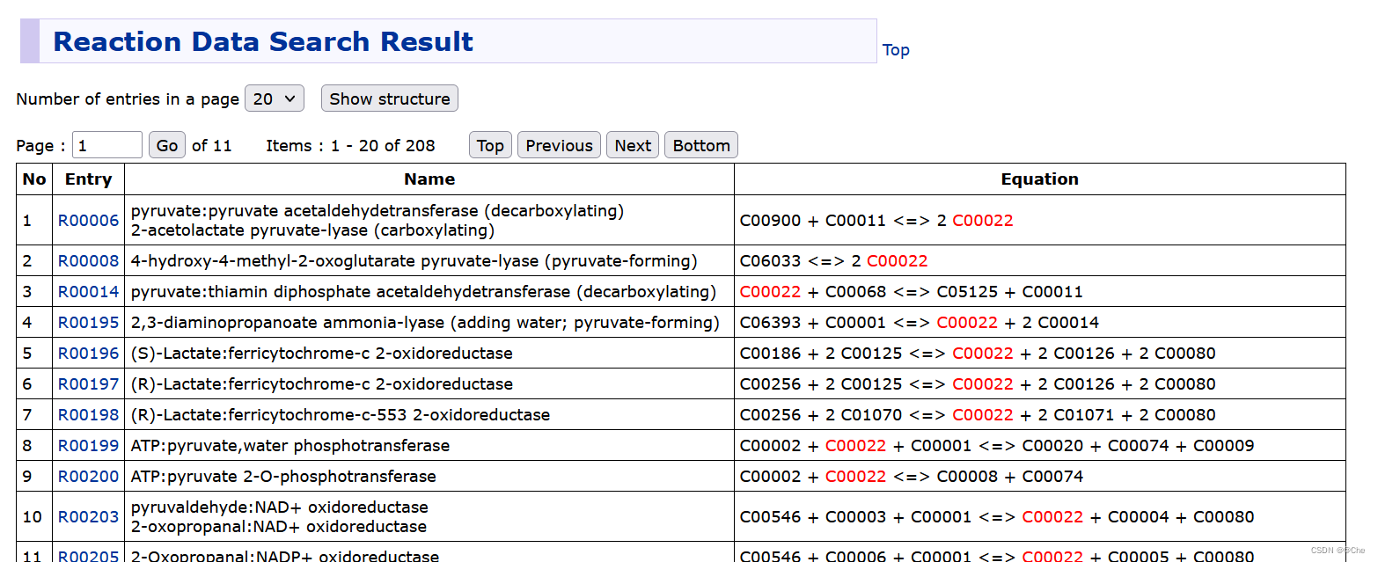
Task: Open reaction entry R00196
Action: pos(88,354)
